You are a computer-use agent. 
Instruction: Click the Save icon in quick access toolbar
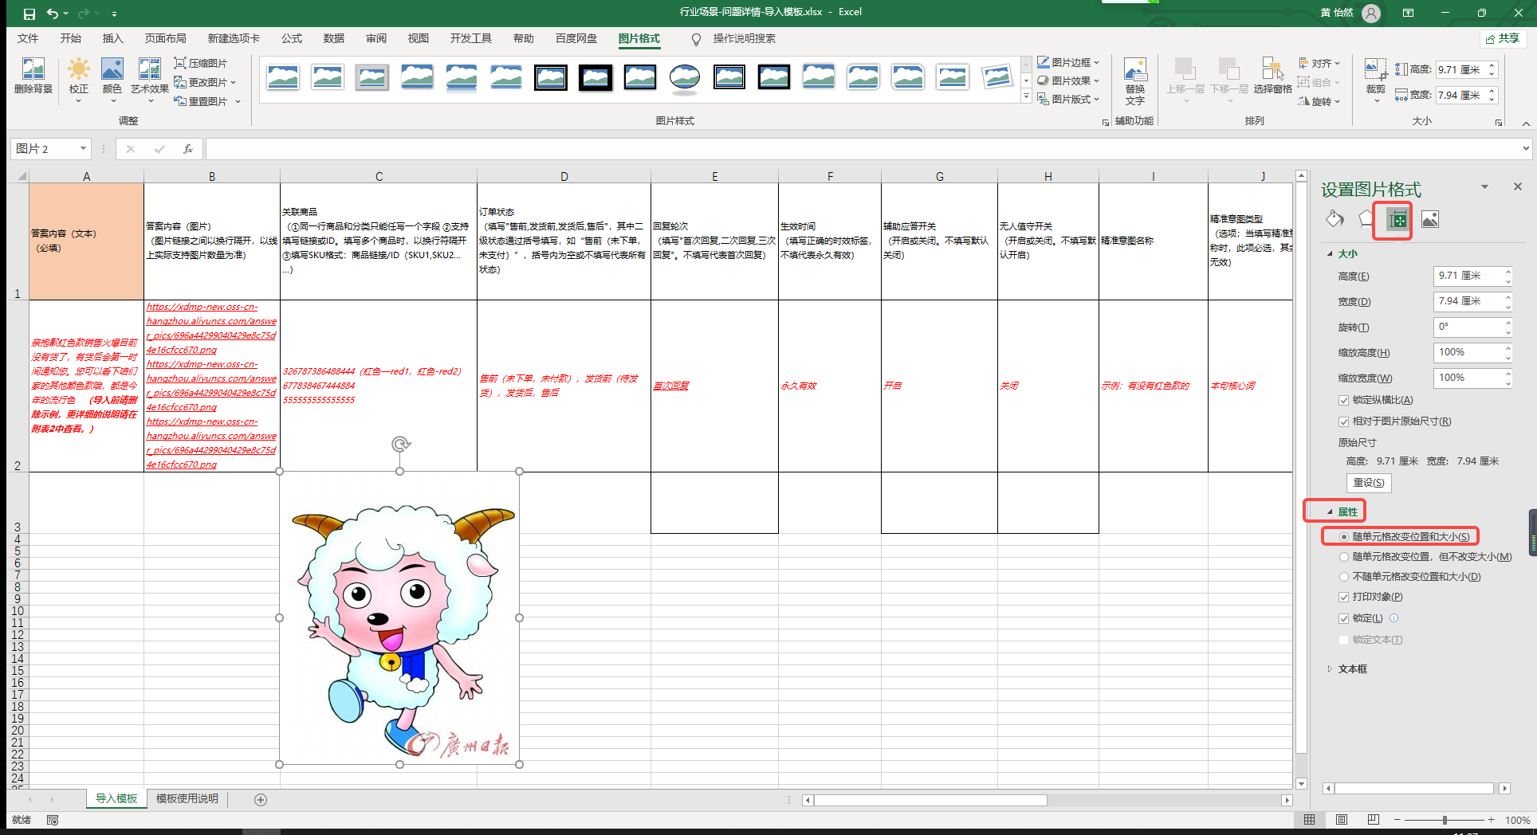[29, 13]
